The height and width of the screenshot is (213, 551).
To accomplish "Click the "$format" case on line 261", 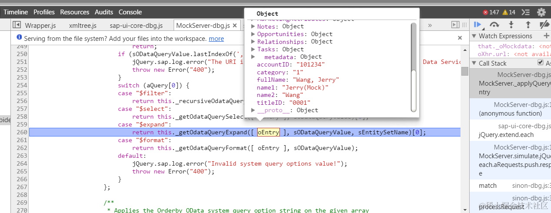I will 145,140.
